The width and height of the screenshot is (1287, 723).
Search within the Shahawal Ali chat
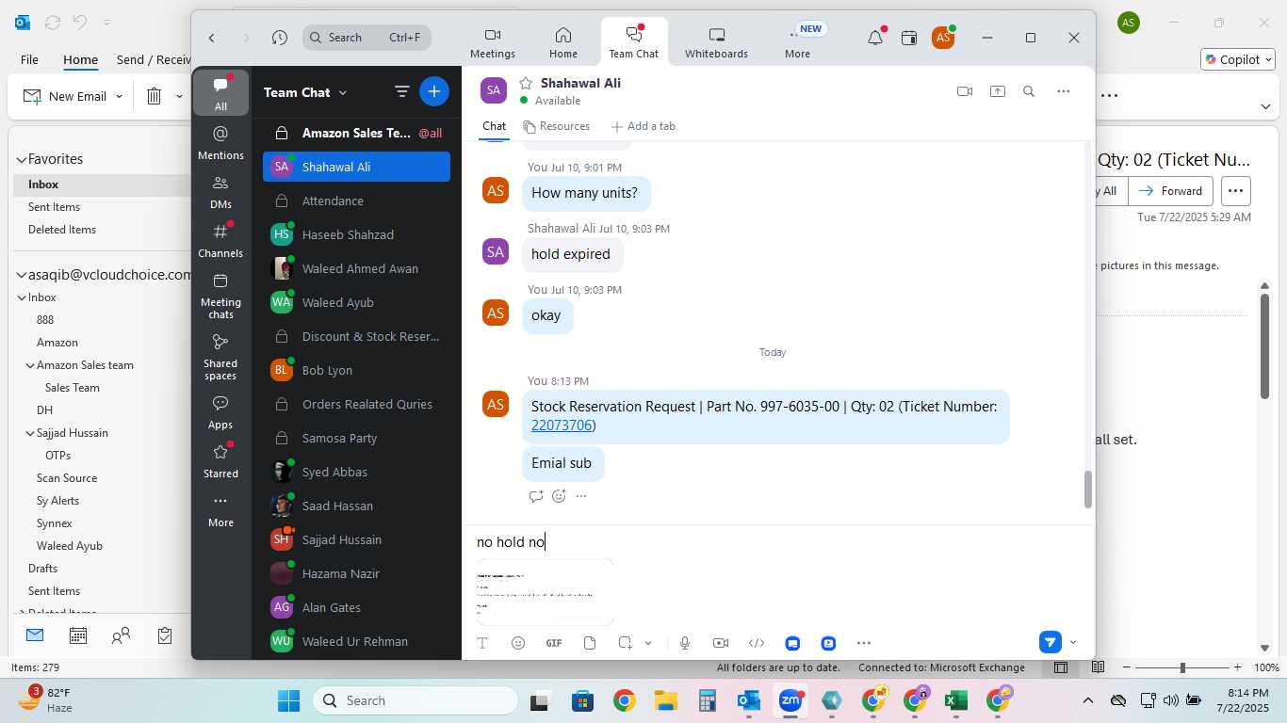tap(1029, 91)
